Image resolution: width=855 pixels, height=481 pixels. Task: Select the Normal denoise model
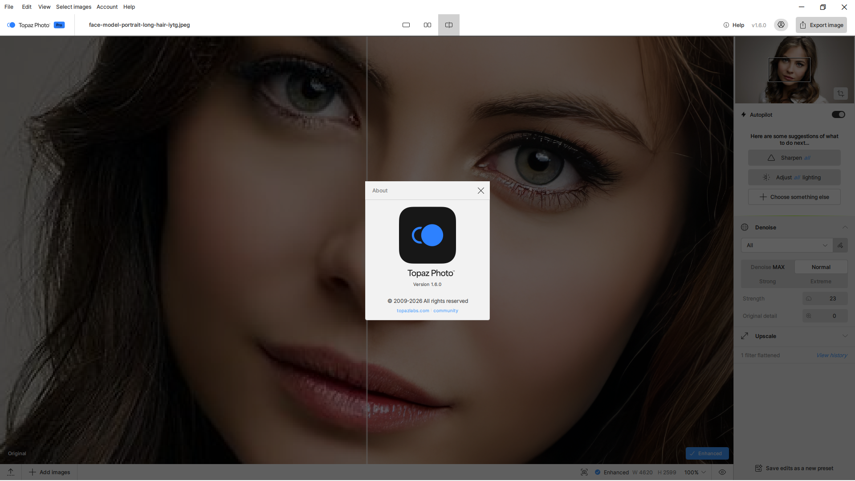pyautogui.click(x=821, y=267)
